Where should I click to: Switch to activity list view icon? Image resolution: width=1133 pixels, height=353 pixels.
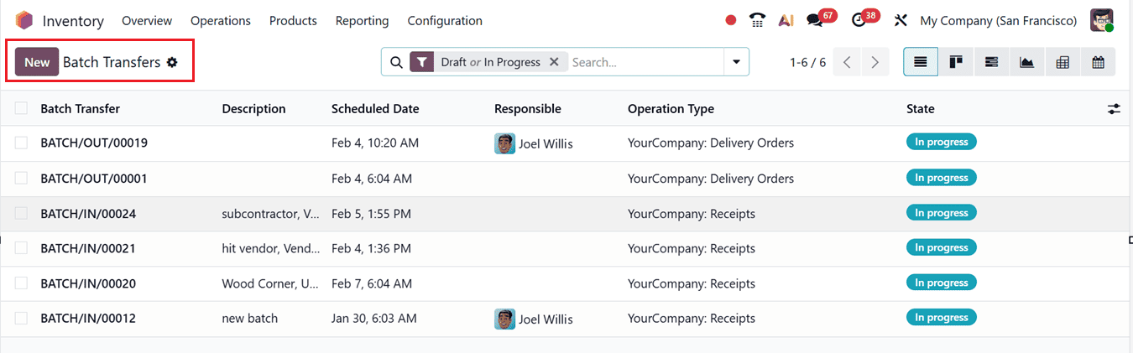[x=991, y=62]
